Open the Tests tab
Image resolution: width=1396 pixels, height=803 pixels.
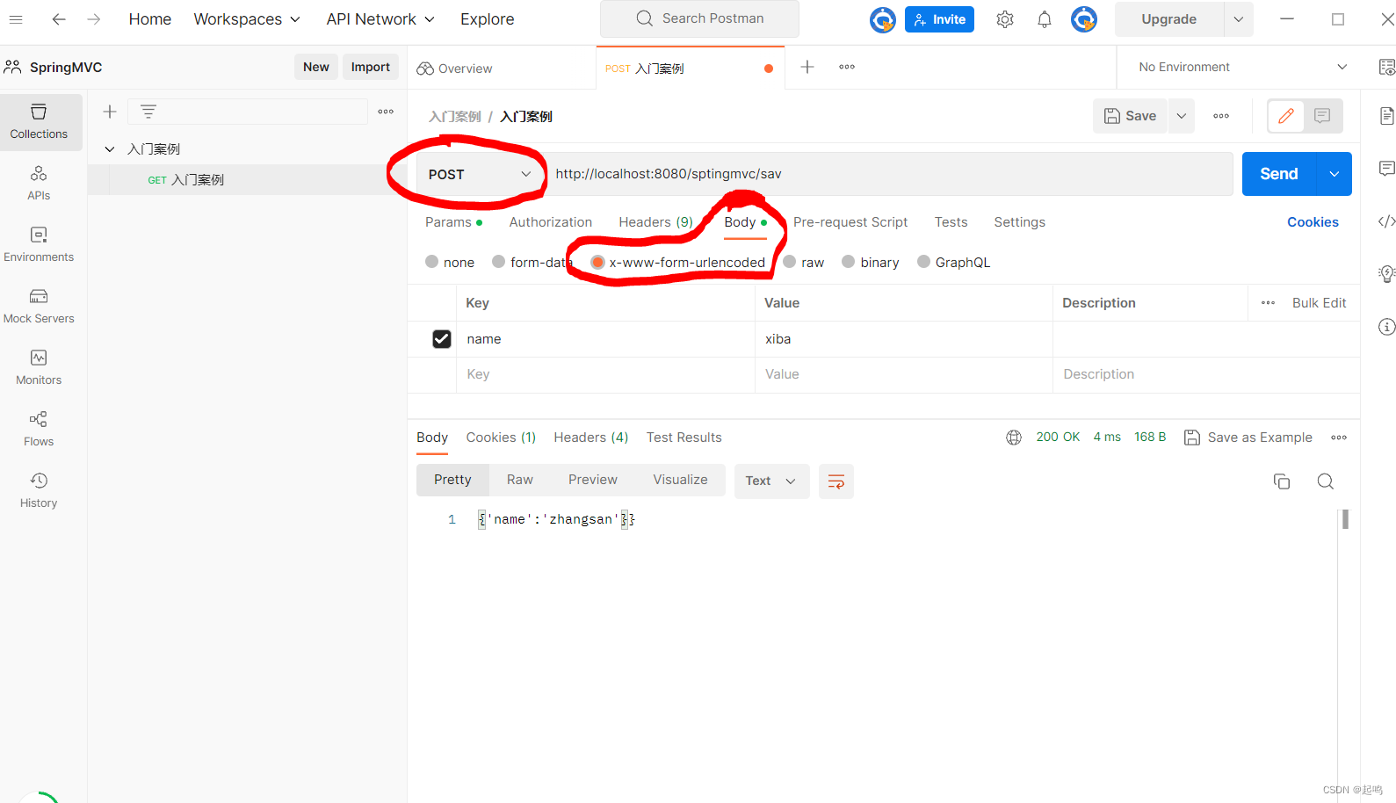pyautogui.click(x=951, y=222)
